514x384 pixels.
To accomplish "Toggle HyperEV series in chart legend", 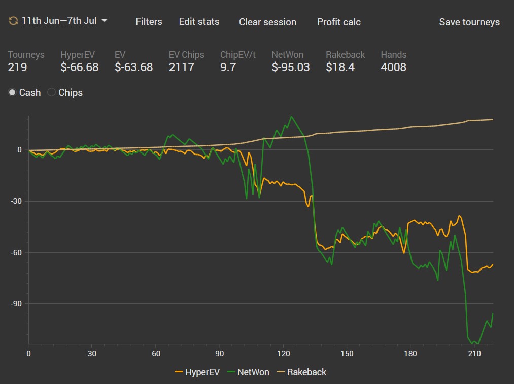I will coord(202,372).
